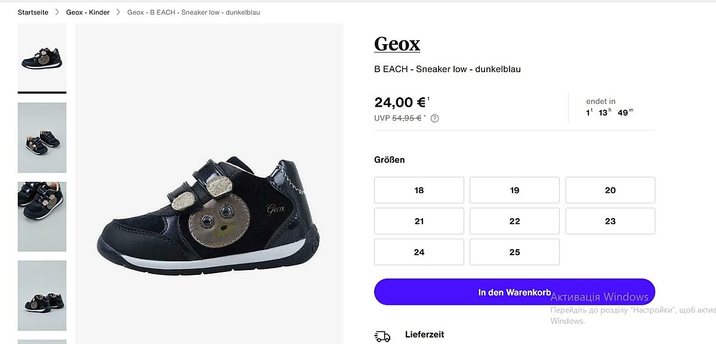Viewport: 716px width, 344px height.
Task: Click the main sneaker product image
Action: pos(209,209)
